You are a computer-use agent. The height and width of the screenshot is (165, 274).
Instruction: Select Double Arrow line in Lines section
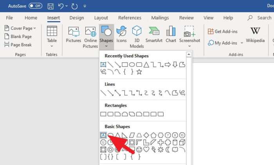117,93
